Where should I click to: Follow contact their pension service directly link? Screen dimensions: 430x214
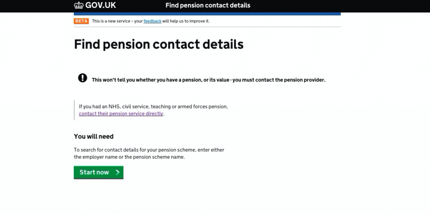pyautogui.click(x=121, y=113)
